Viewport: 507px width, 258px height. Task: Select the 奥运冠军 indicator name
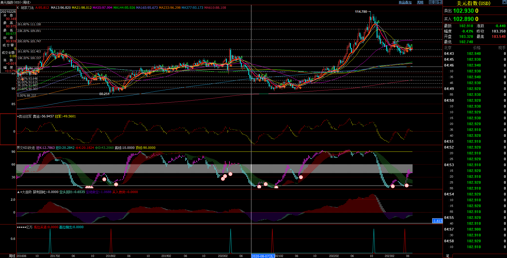coord(25,116)
